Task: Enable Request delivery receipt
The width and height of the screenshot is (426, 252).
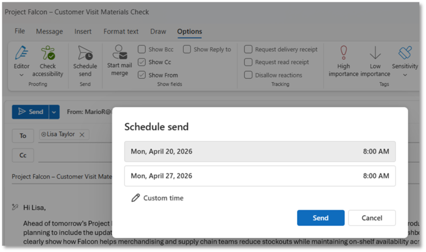Action: click(x=248, y=49)
